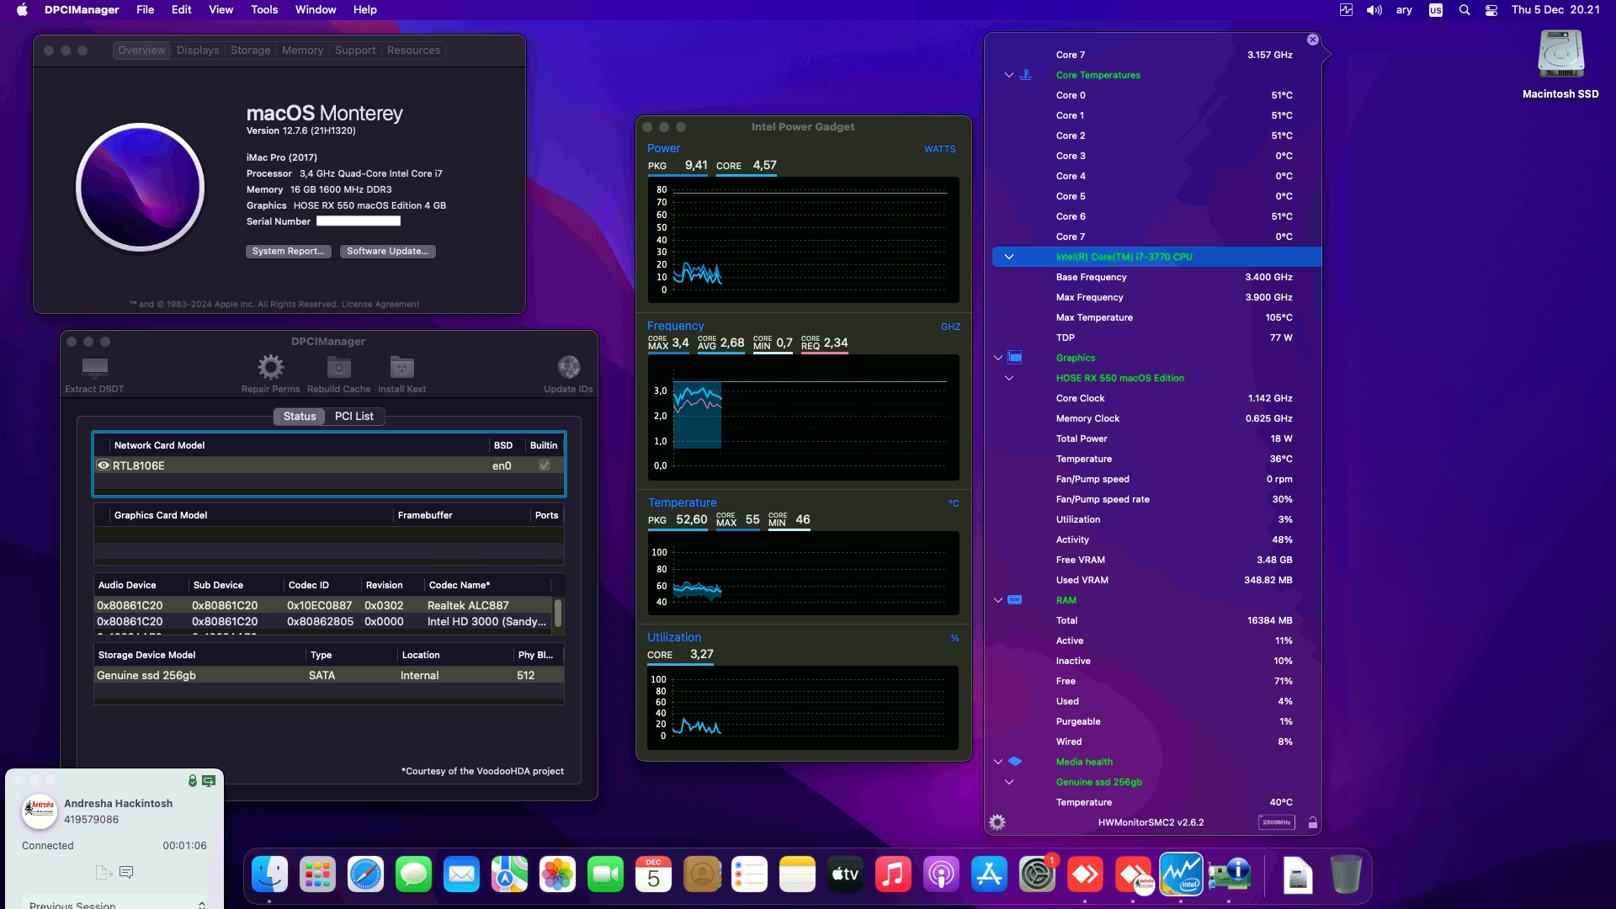Click Install Kext folder icon
This screenshot has height=909, width=1616.
(401, 367)
